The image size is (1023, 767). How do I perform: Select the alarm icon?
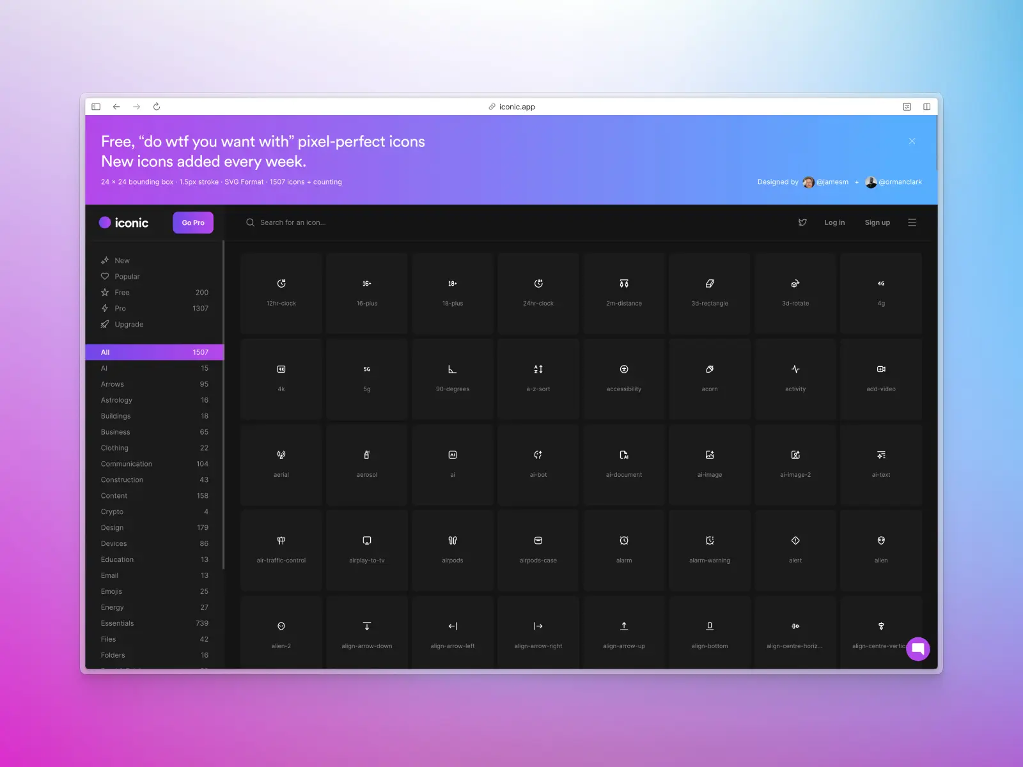pos(624,550)
